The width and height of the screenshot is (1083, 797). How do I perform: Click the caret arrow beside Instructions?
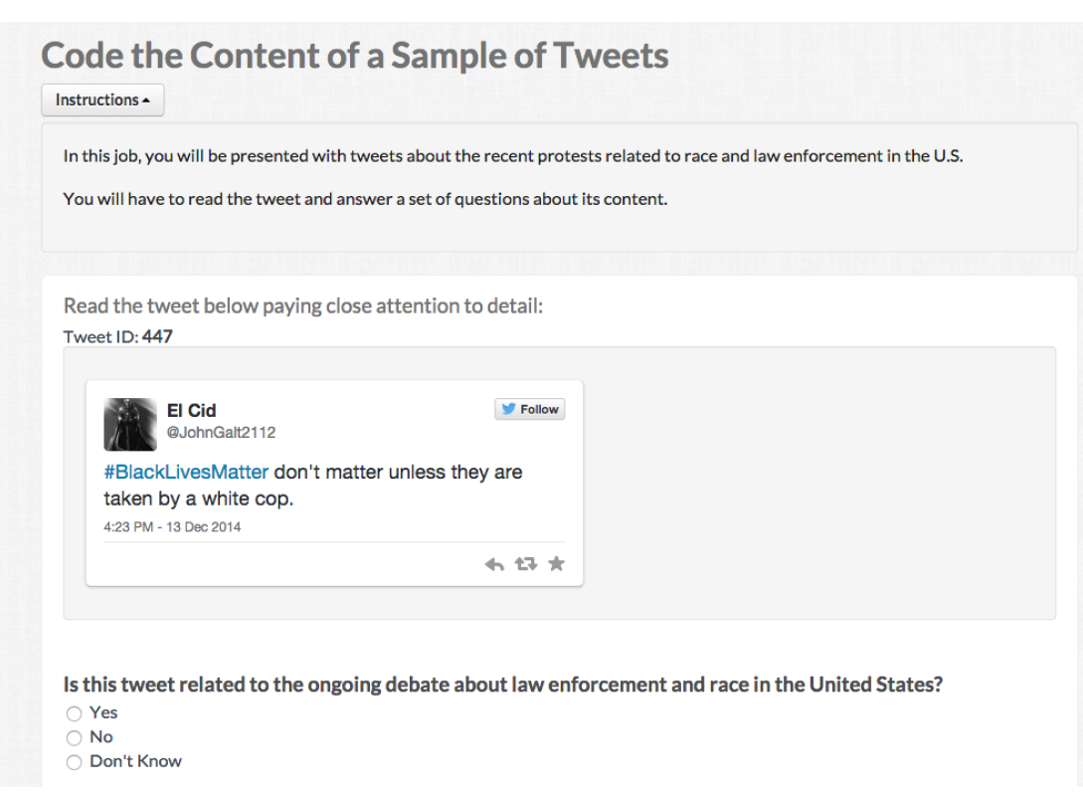(147, 101)
